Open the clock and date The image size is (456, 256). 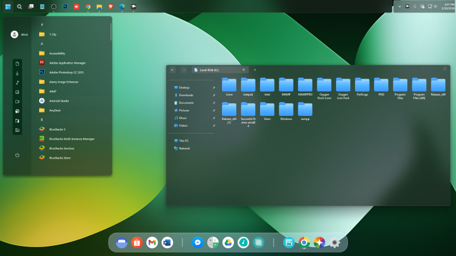448,7
